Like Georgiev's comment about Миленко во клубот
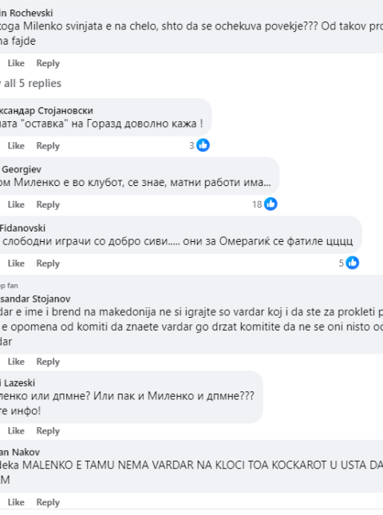 pos(16,204)
